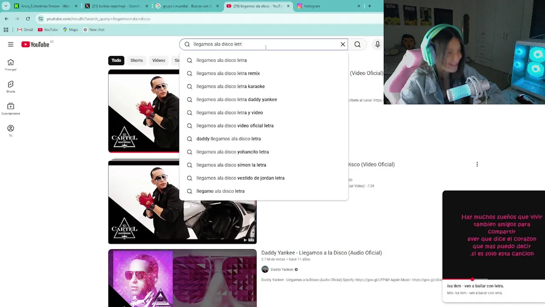The height and width of the screenshot is (307, 545).
Task: Open the pink Audio Oficial video thumbnail
Action: 182,278
